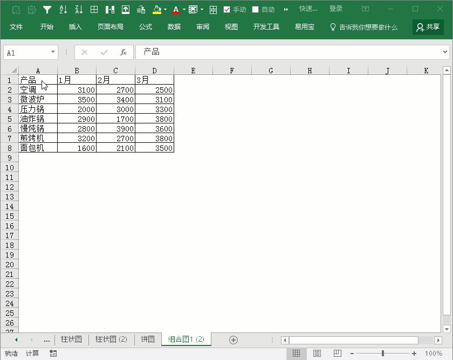This screenshot has width=453, height=360.
Task: Open the 饼图 sheet tab
Action: [148, 340]
